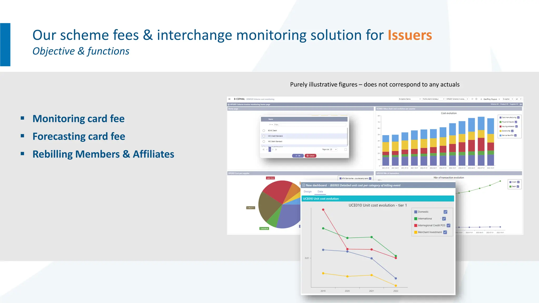The width and height of the screenshot is (539, 303).
Task: Uncheck Card manufacturing in cost evolution legend
Action: pos(518,118)
